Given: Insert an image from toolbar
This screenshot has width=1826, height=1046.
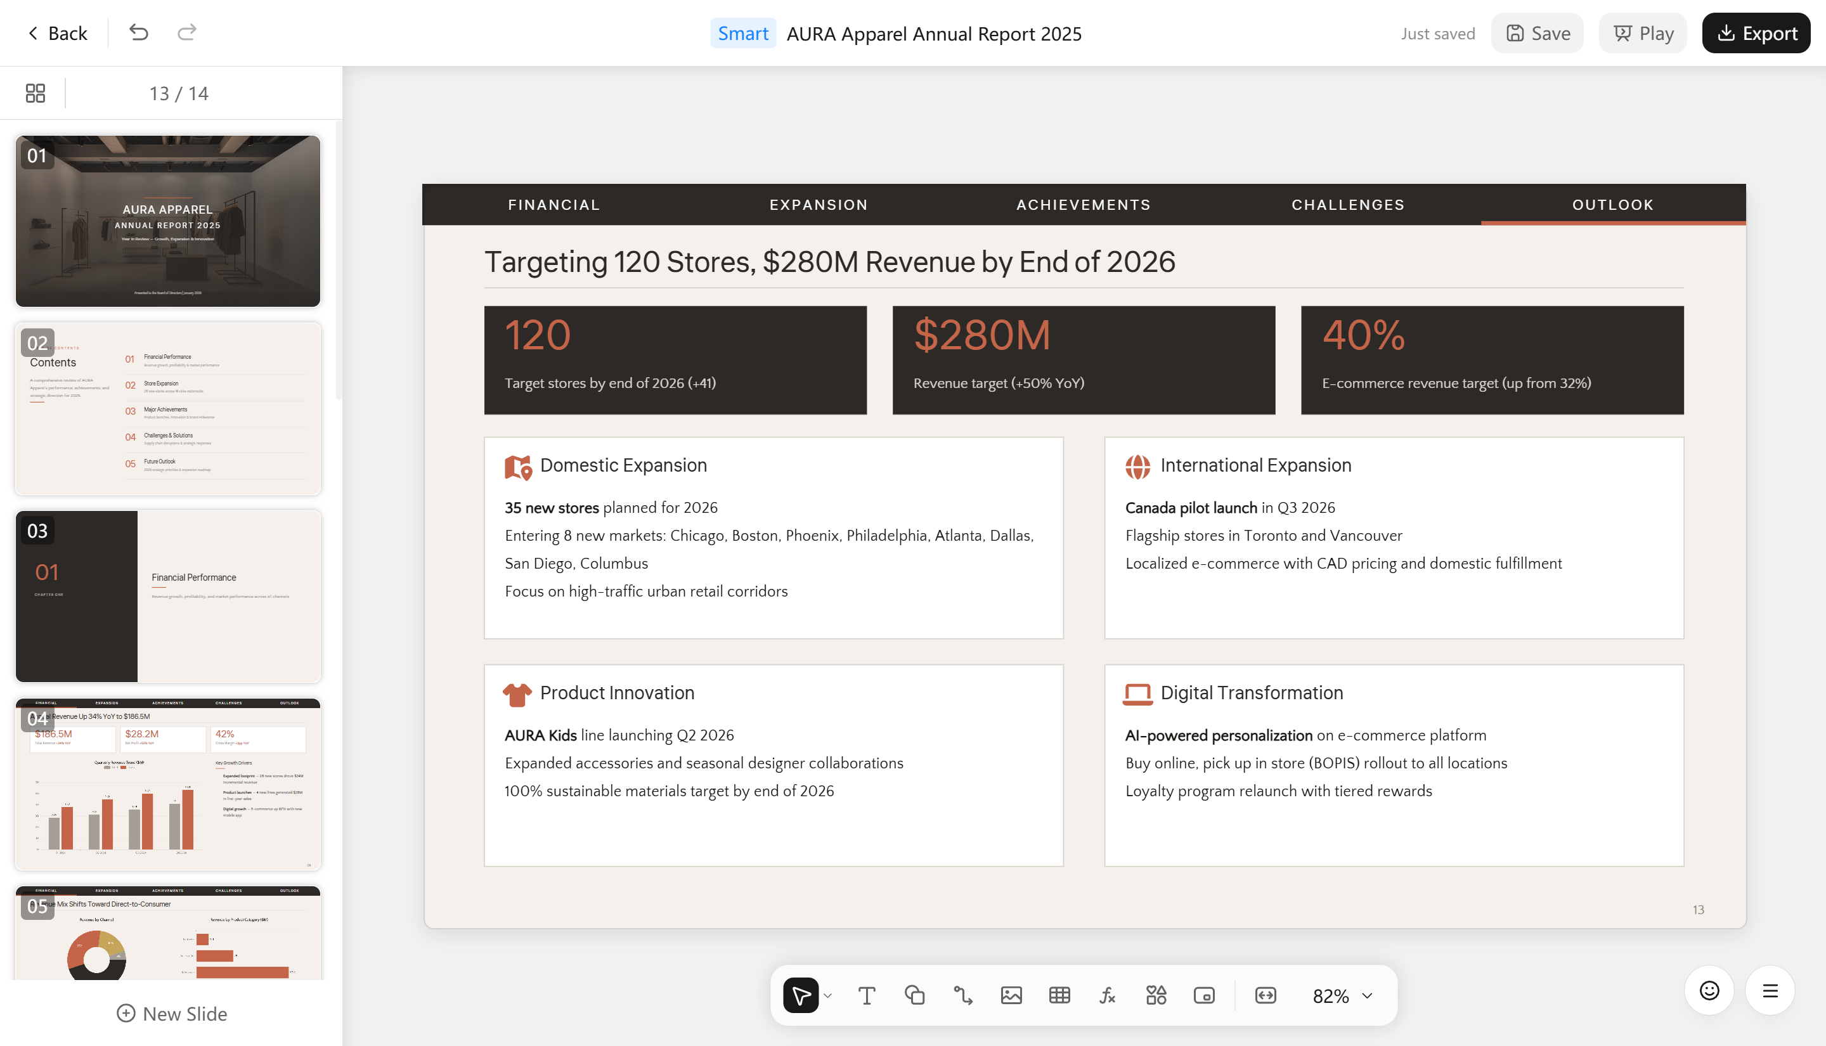Looking at the screenshot, I should click(x=1011, y=995).
